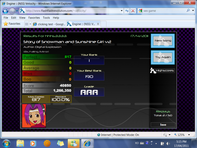Save the replay with the Save button

(x=163, y=125)
